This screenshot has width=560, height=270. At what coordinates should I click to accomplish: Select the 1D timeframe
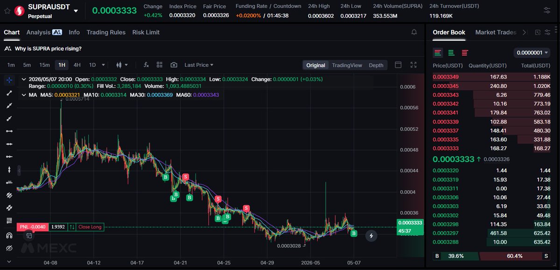92,65
